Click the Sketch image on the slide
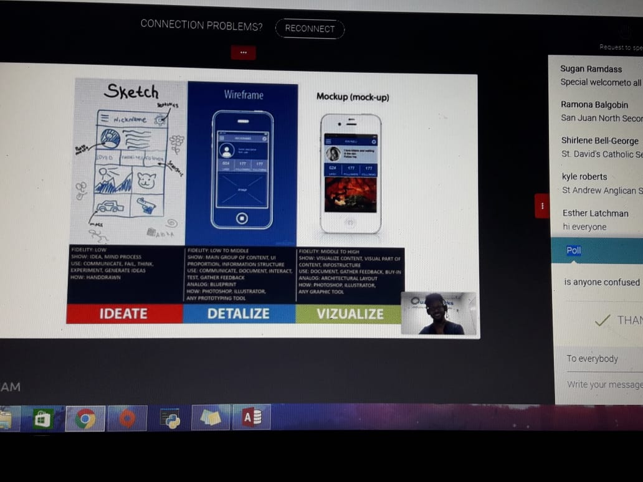 [128, 163]
